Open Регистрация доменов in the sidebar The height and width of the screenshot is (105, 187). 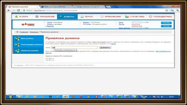click(28, 45)
